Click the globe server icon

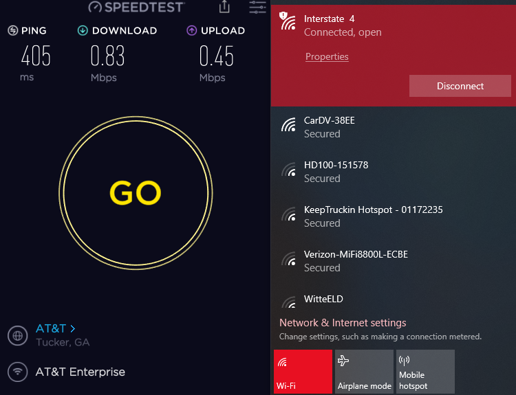[x=17, y=335]
